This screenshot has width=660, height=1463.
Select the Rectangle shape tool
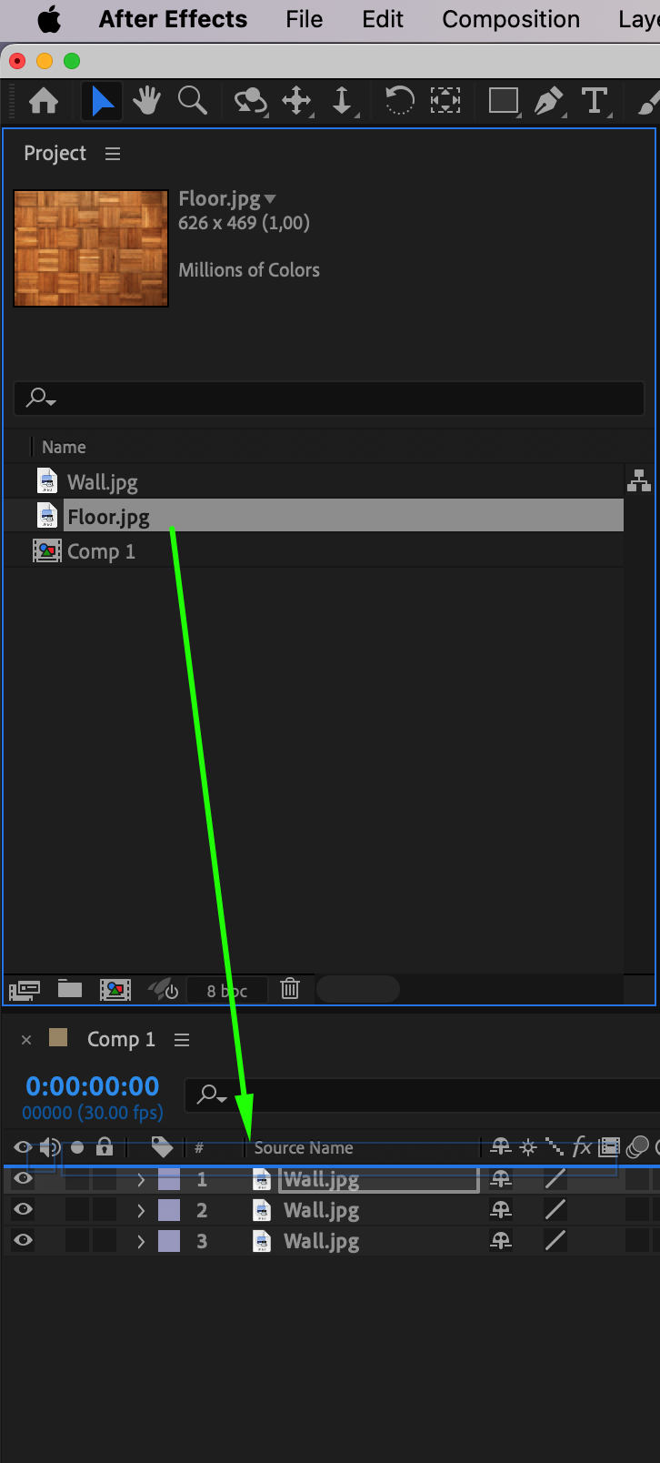pos(503,100)
